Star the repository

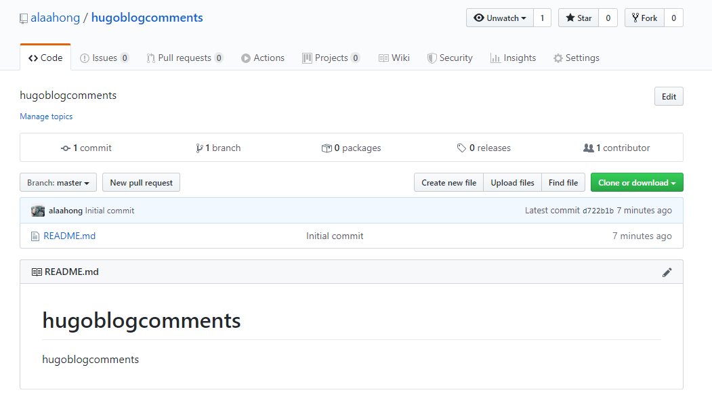(x=579, y=18)
